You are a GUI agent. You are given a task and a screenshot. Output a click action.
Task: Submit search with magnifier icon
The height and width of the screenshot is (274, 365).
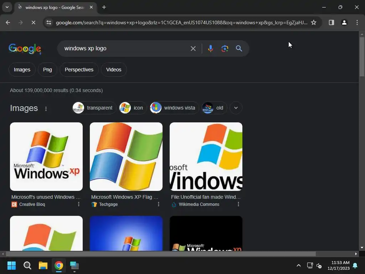pos(239,49)
